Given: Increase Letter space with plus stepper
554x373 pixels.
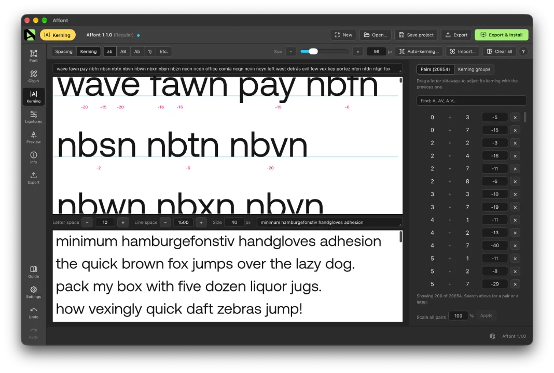Looking at the screenshot, I should tap(123, 222).
